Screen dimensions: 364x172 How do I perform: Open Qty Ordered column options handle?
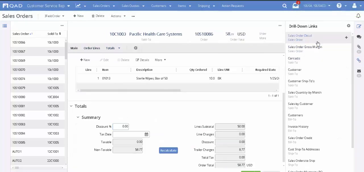[212, 70]
